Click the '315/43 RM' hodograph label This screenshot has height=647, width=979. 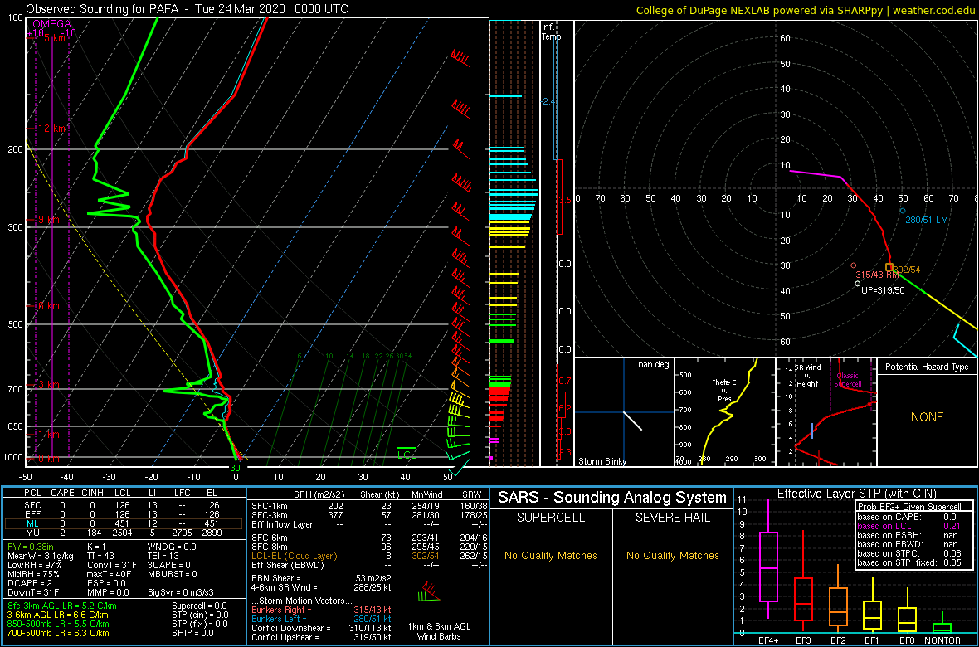pos(877,275)
